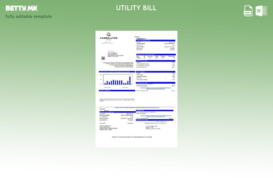This screenshot has height=178, width=273.
Task: Click the utility bill document preview thumbnail
Action: [x=136, y=89]
